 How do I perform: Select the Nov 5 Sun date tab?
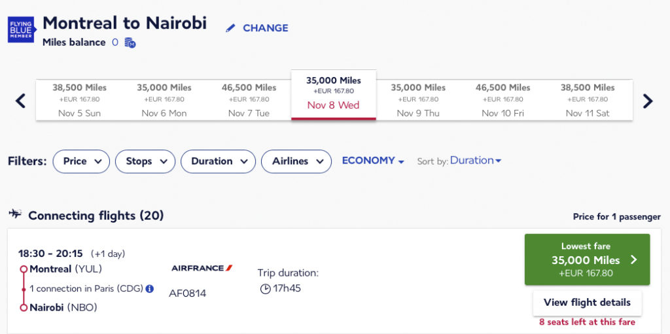pyautogui.click(x=79, y=100)
